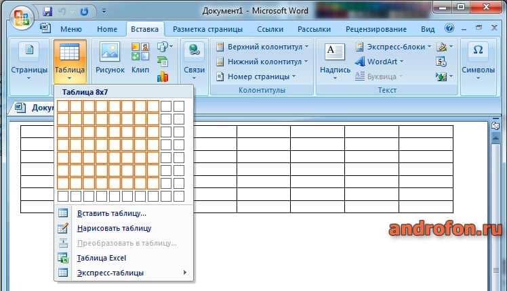Screen dimensions: 507x291
Task: Open the Shapes dropdown icon
Action: [165, 47]
